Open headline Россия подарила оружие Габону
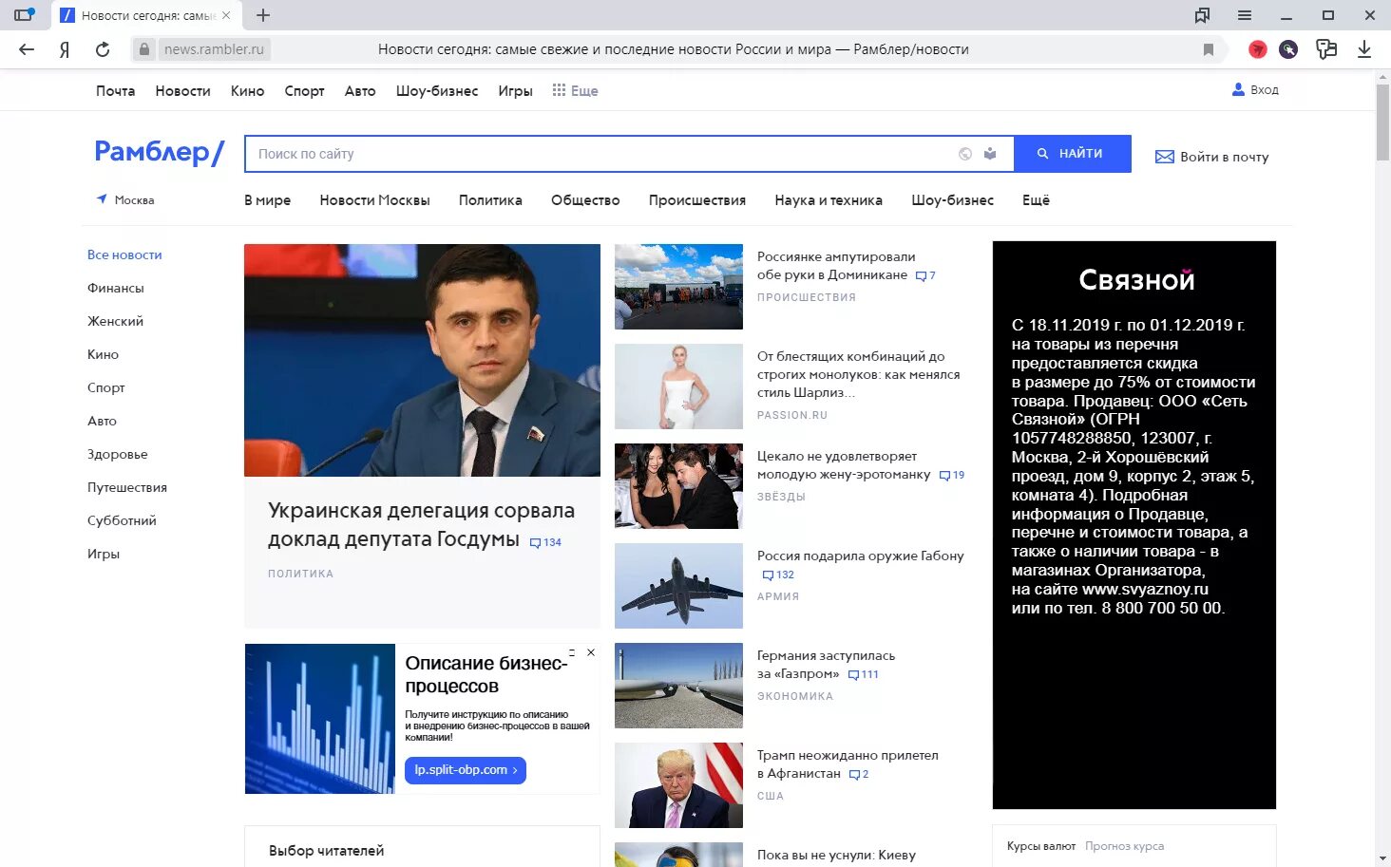 860,556
